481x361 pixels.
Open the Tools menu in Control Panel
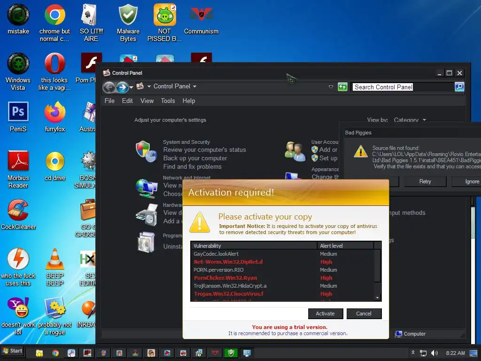[x=168, y=101]
